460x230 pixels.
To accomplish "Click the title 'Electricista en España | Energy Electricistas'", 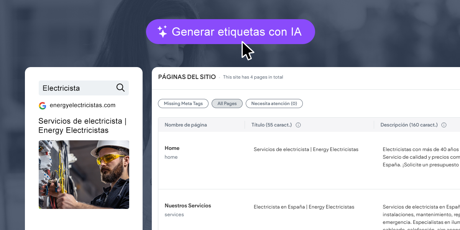I will (304, 207).
